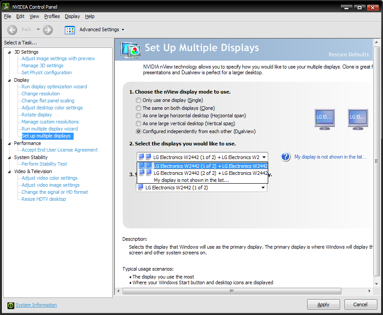Screen dimensions: 383x315
Task: Open Change flat panel scaling task
Action: (48, 101)
